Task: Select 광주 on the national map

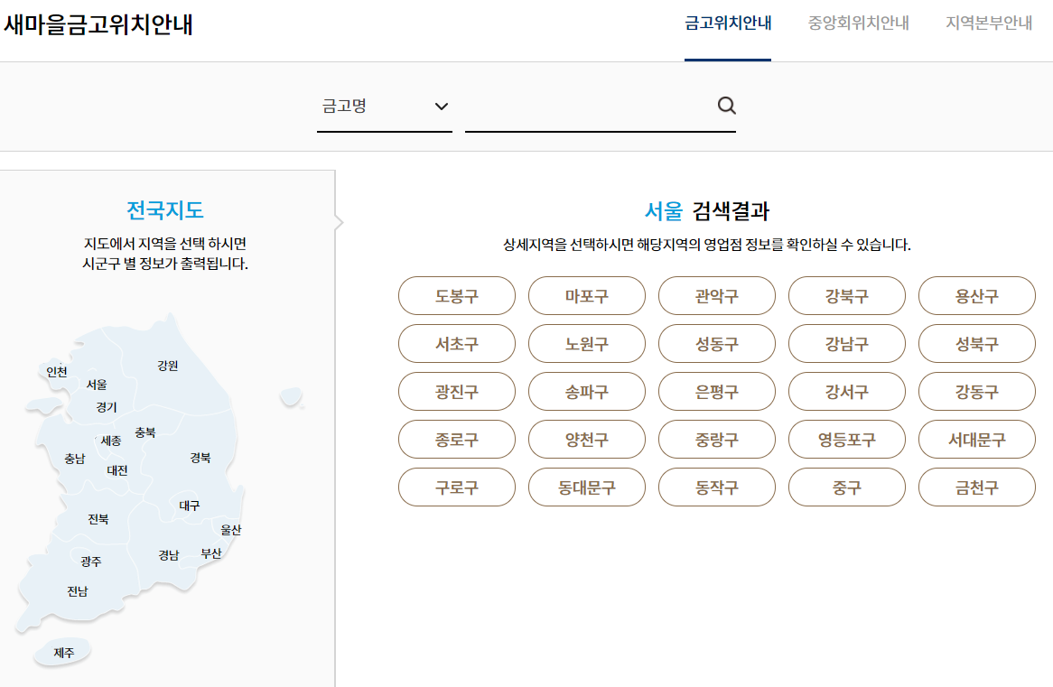Action: (x=90, y=562)
